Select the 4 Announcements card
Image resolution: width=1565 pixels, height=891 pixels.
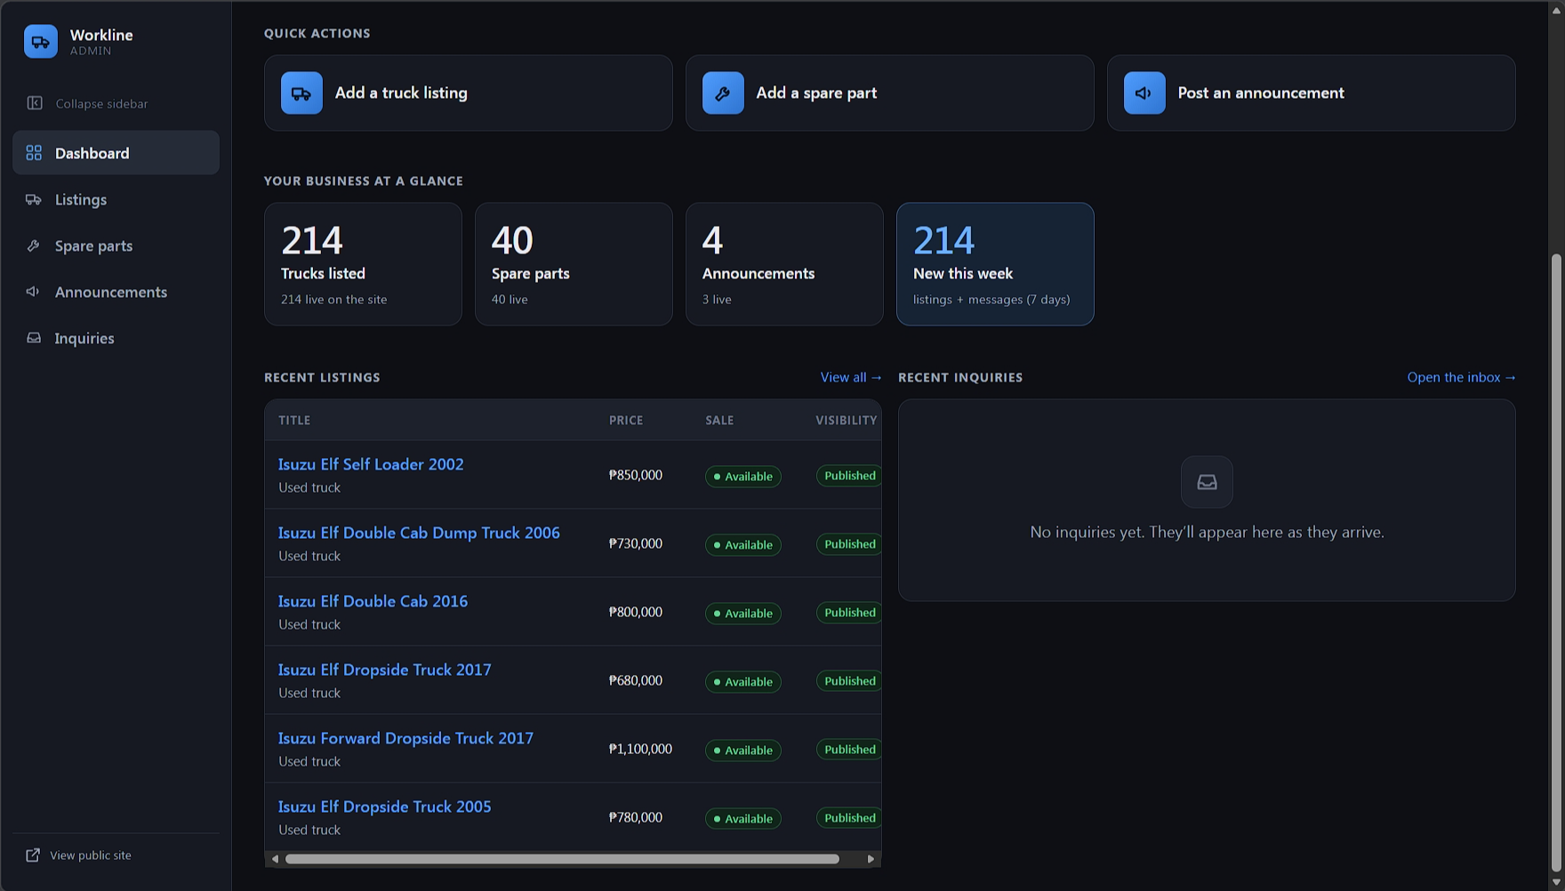784,264
